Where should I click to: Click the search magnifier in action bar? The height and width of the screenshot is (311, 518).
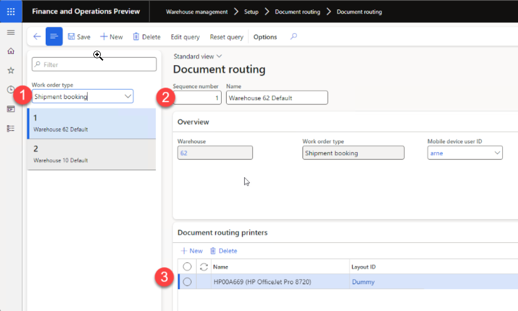[294, 37]
